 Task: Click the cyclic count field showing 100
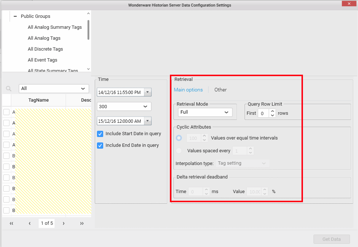pyautogui.click(x=194, y=138)
